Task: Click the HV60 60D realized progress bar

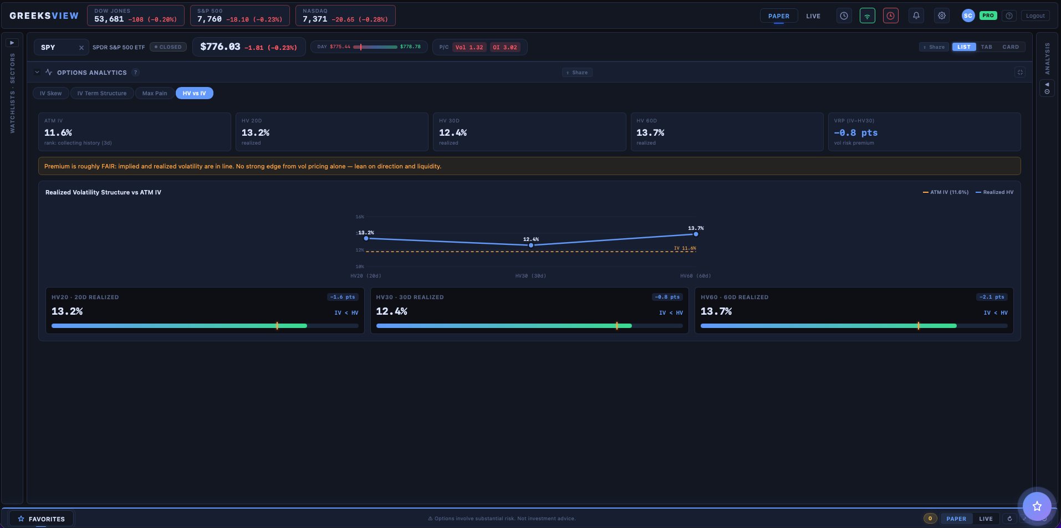Action: coord(854,326)
